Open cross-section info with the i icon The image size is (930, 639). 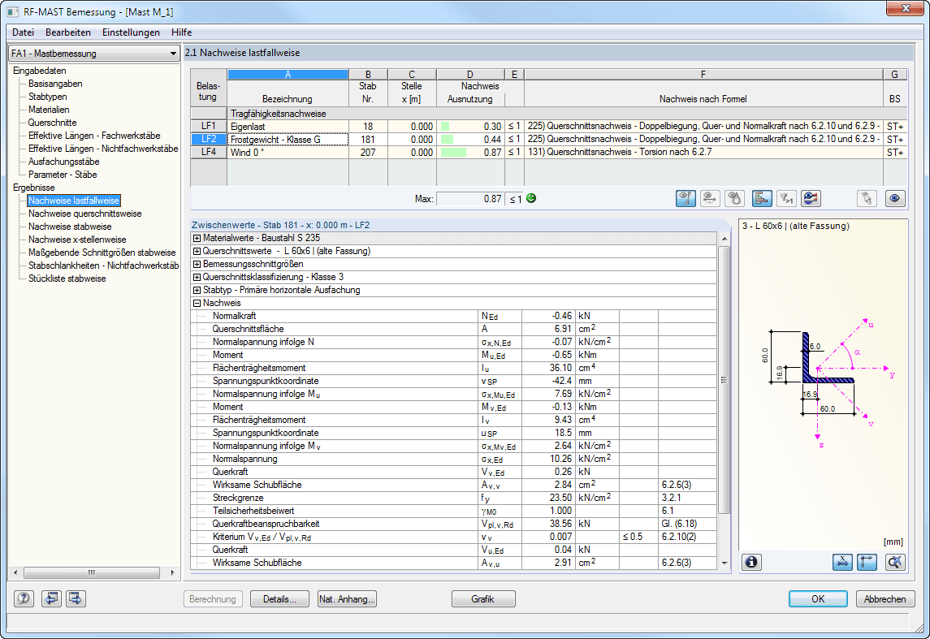[x=750, y=562]
